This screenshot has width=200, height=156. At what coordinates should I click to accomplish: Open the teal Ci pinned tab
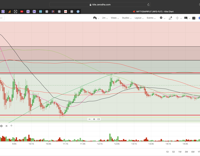point(40,12)
